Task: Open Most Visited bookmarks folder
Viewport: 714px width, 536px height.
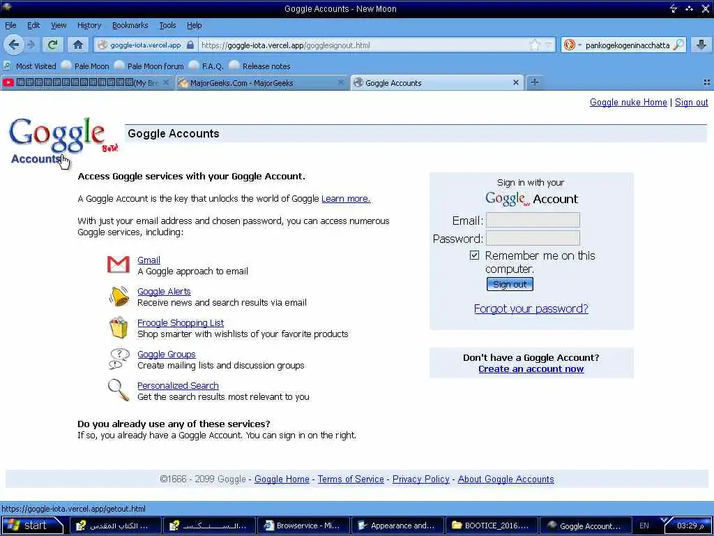Action: coord(29,66)
